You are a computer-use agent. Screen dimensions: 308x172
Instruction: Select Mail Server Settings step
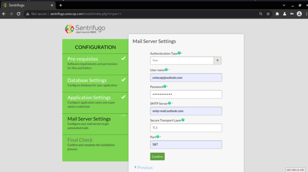[95, 124]
